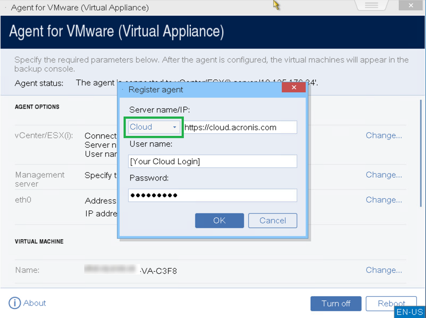Click Change for eth0 settings
Image resolution: width=426 pixels, height=318 pixels.
[383, 200]
